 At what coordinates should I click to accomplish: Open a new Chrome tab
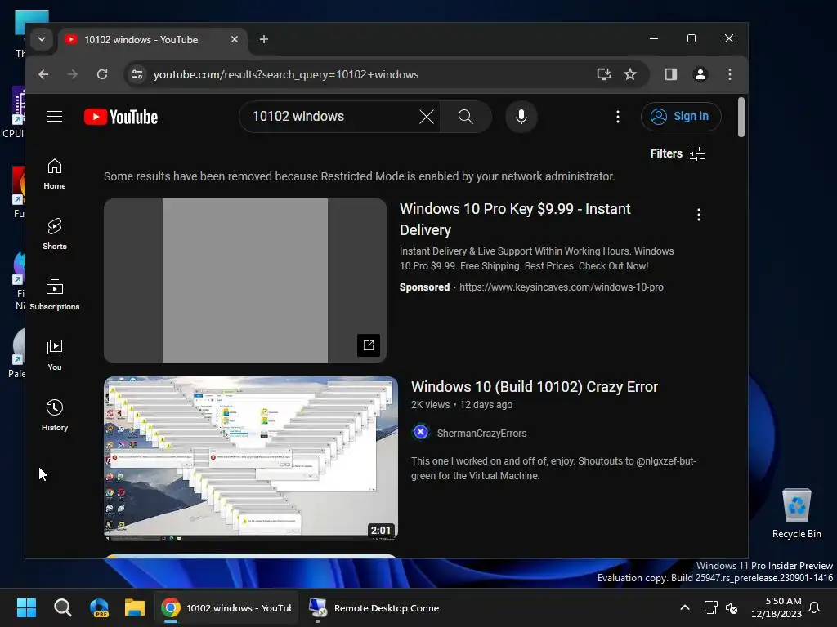tap(264, 39)
